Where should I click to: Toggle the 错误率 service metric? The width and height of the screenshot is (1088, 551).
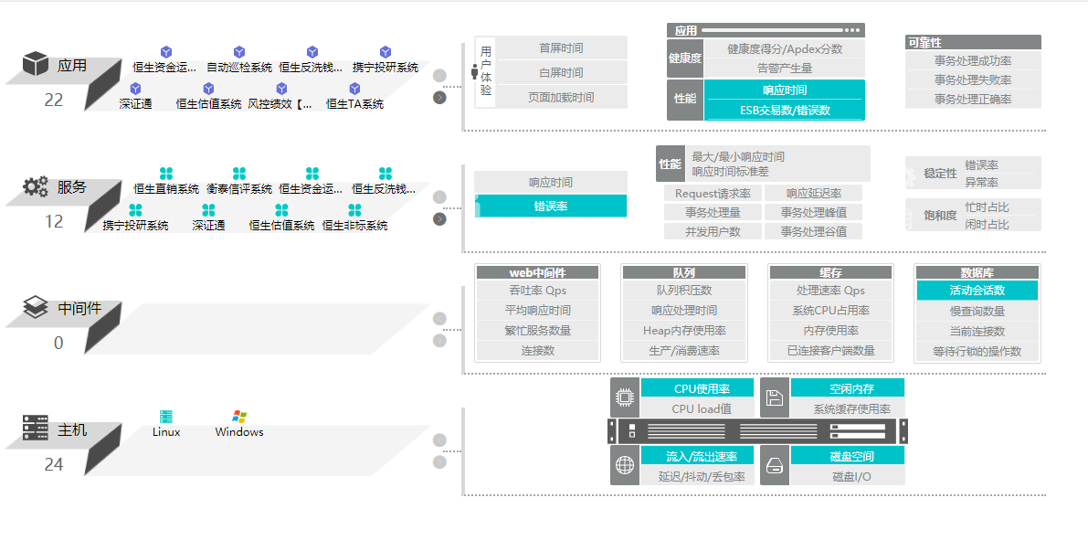[550, 207]
